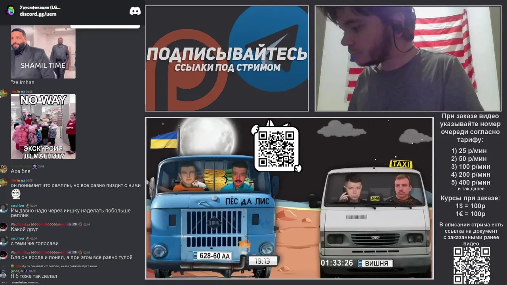
Task: Select the '1€ = 100р' rate line
Action: (470, 214)
